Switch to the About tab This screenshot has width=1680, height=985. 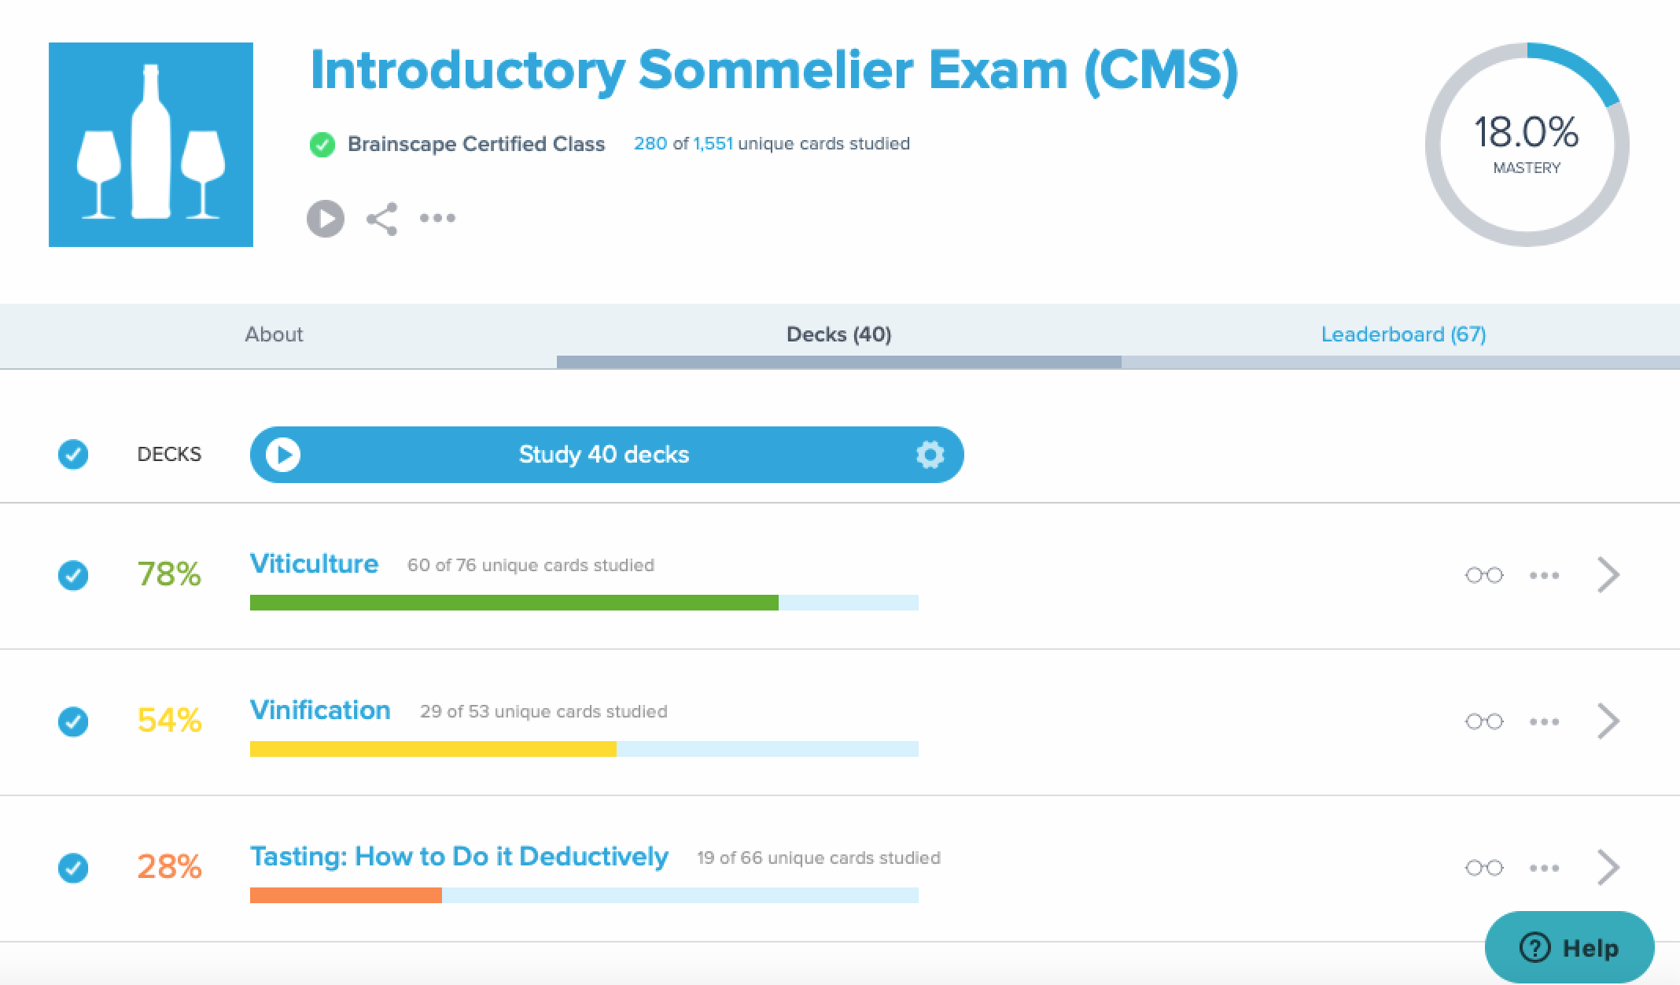[273, 334]
